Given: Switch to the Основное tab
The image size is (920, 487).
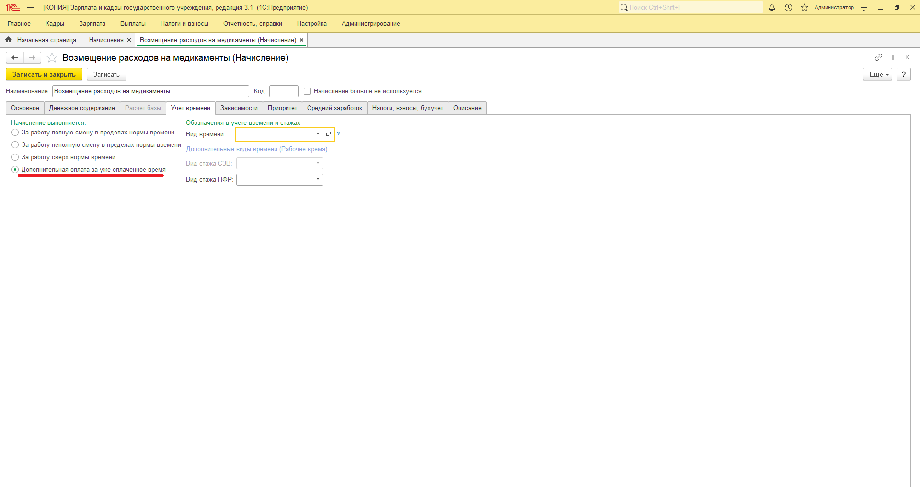Looking at the screenshot, I should pos(25,108).
